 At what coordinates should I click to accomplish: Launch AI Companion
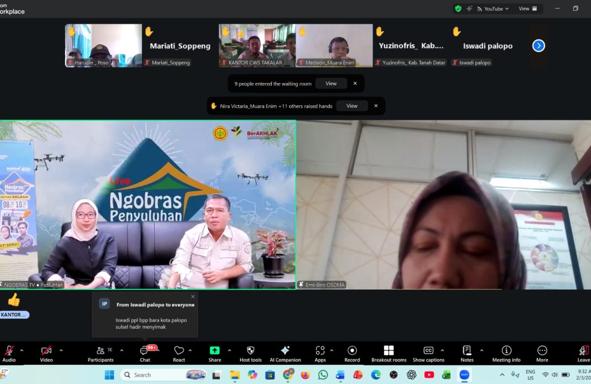pyautogui.click(x=285, y=354)
